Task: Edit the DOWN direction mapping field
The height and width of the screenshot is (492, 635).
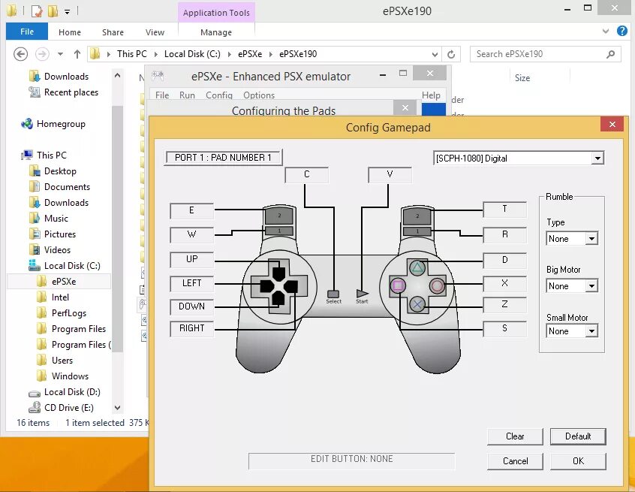Action: [191, 306]
